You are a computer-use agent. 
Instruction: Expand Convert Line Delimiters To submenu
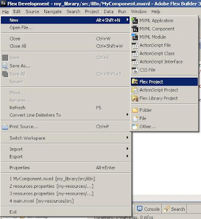tap(127, 114)
